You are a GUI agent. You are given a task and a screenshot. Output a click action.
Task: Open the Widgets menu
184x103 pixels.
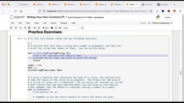click(64, 23)
